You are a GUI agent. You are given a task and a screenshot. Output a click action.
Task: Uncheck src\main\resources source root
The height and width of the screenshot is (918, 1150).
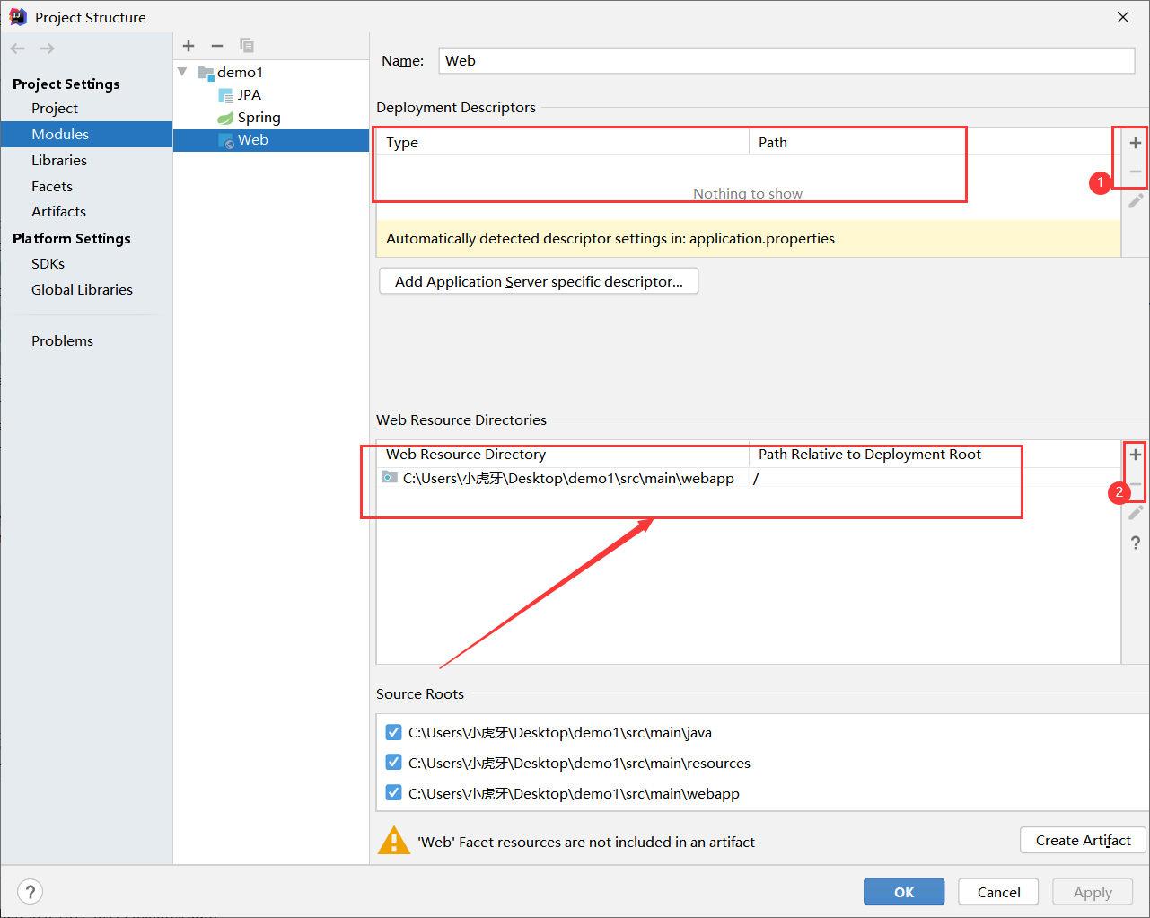393,763
